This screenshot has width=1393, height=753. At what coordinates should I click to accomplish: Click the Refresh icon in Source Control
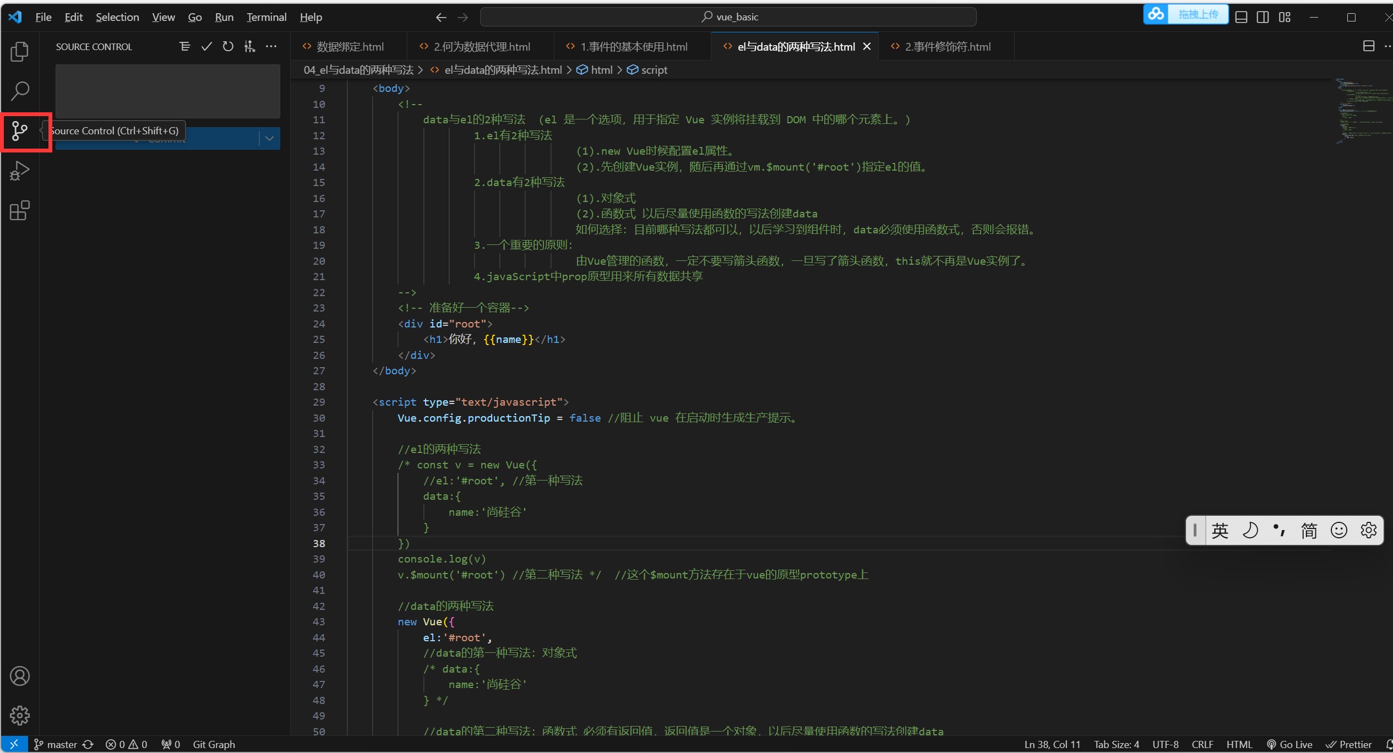[228, 47]
